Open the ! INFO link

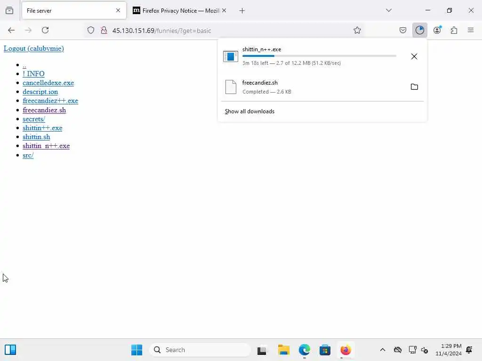pyautogui.click(x=33, y=74)
